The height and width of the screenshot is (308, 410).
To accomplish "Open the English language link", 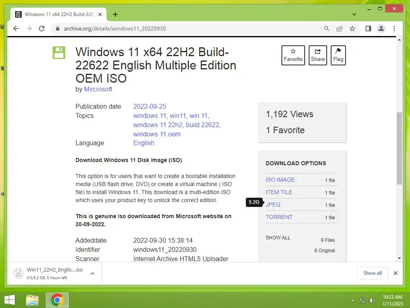I will pyautogui.click(x=144, y=143).
